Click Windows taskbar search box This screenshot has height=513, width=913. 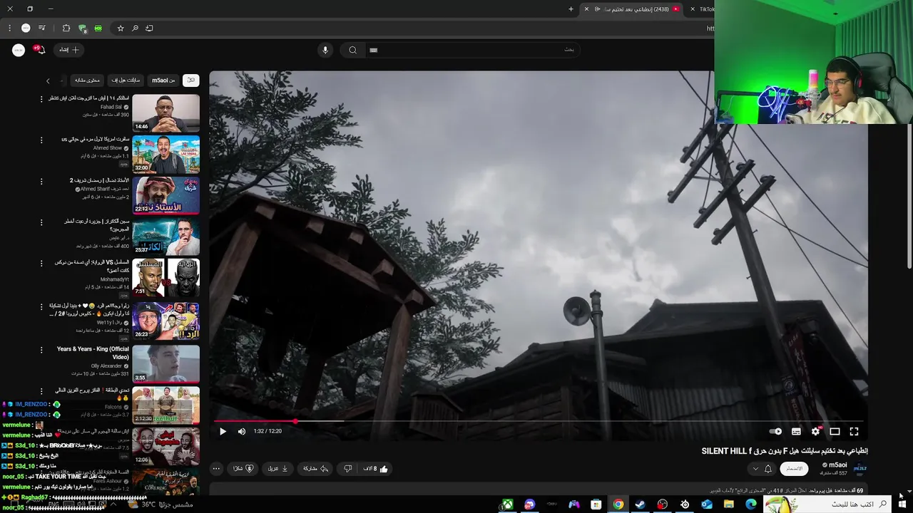point(829,504)
